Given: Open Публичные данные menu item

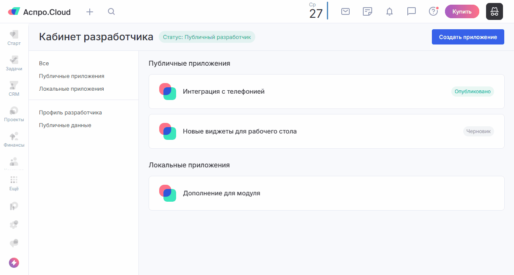Looking at the screenshot, I should pyautogui.click(x=65, y=125).
